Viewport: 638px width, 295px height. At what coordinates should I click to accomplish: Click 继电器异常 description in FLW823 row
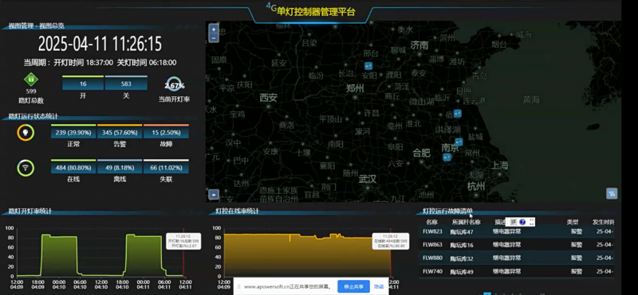pyautogui.click(x=507, y=231)
